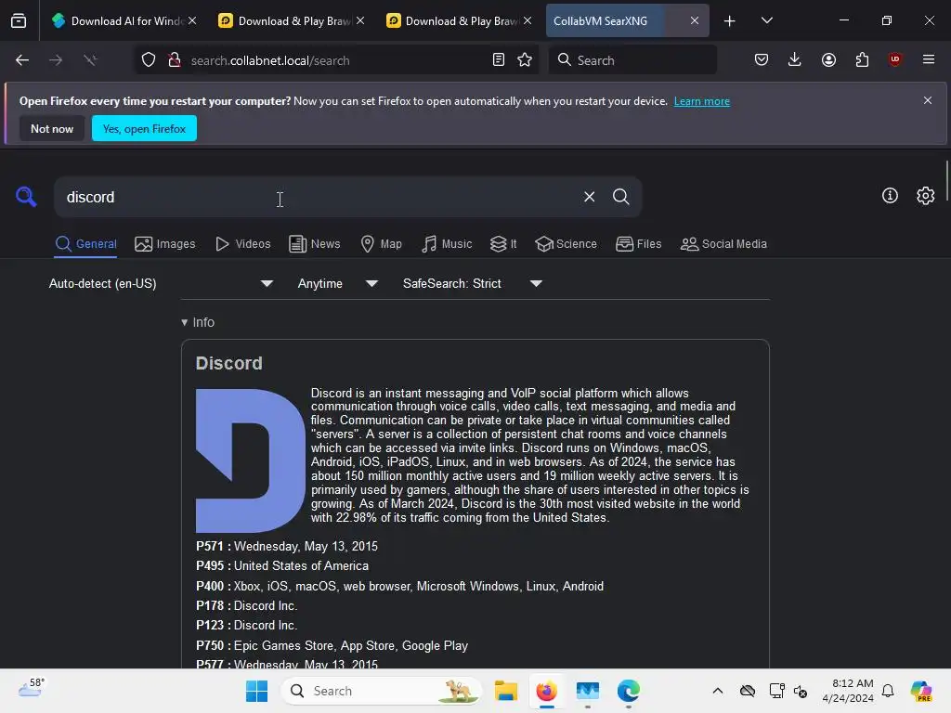This screenshot has width=951, height=713.
Task: Open Firefox View tab list icon
Action: point(19,21)
